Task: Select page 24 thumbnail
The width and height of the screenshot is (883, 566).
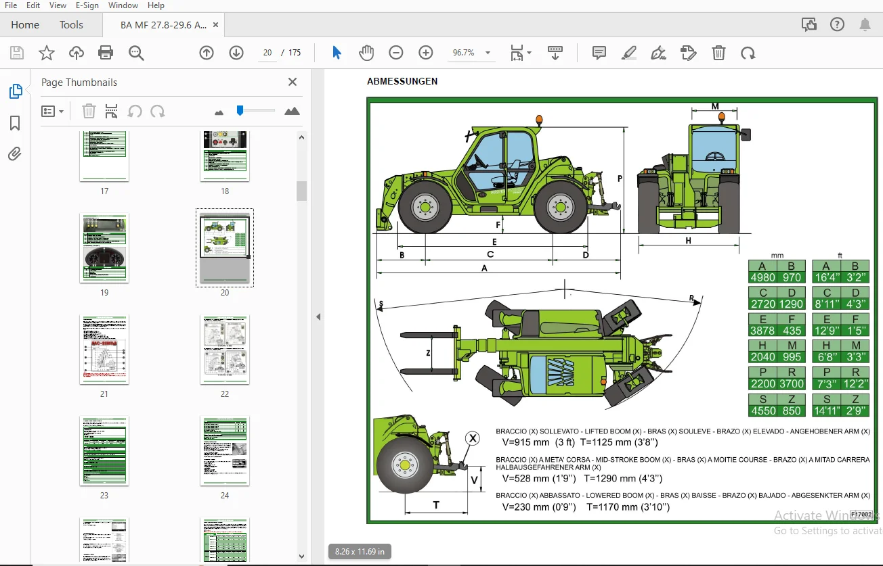Action: 225,451
